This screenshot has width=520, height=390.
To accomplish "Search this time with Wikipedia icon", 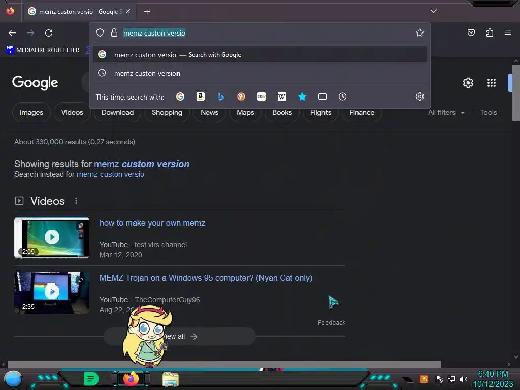I will (281, 96).
